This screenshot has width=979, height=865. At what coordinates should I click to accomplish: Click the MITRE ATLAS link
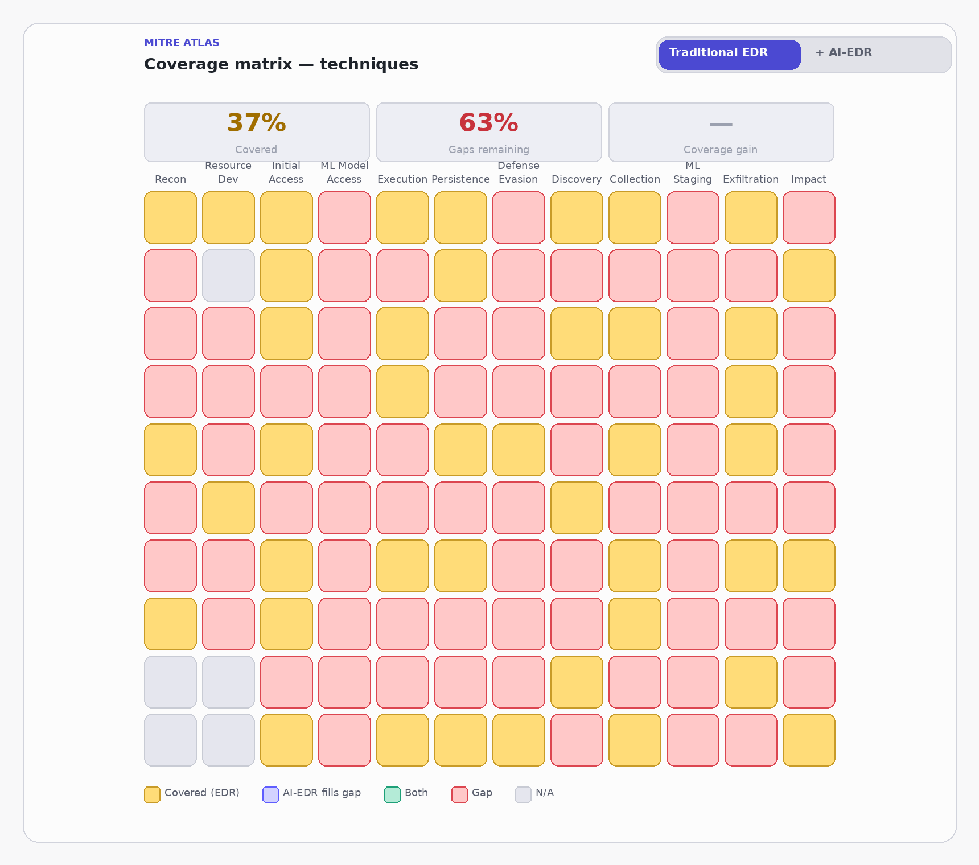pyautogui.click(x=181, y=42)
